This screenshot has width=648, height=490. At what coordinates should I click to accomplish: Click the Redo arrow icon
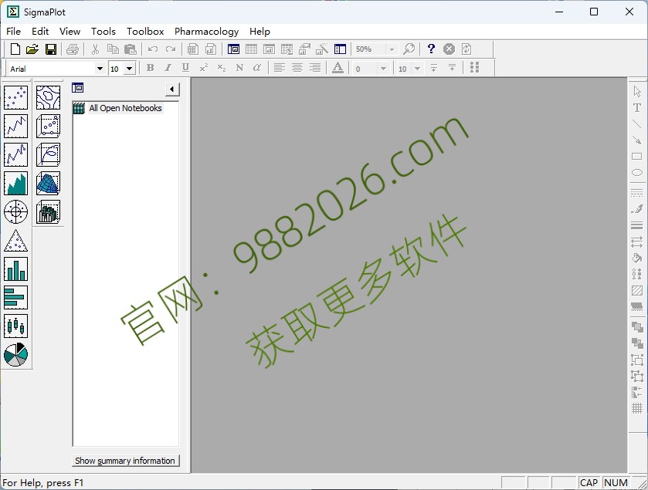point(170,49)
